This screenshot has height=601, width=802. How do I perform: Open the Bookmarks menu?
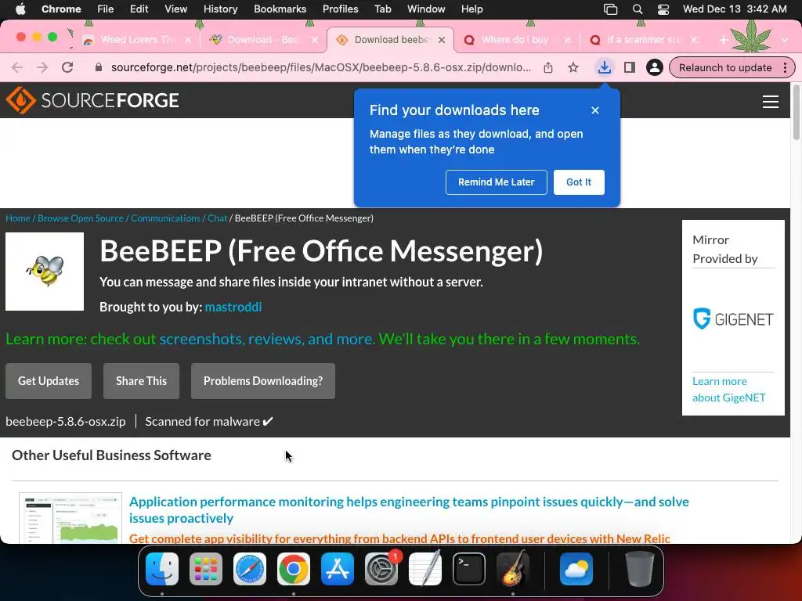pyautogui.click(x=280, y=9)
